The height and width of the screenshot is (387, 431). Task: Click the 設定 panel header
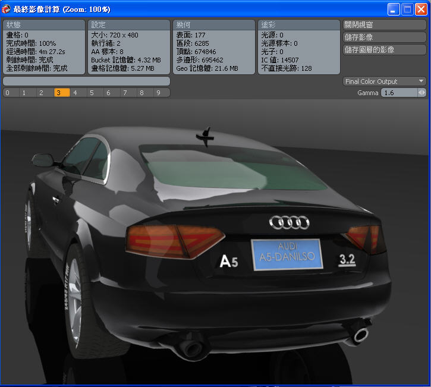click(x=129, y=25)
